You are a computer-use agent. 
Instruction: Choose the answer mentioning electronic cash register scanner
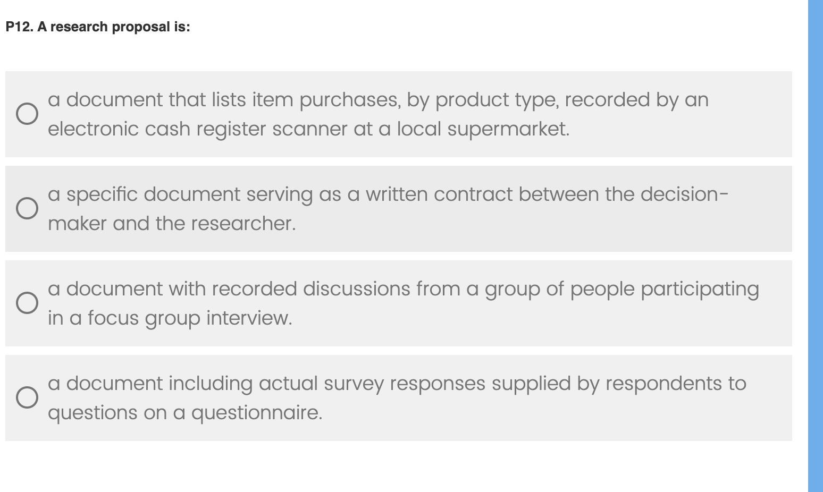(372, 114)
